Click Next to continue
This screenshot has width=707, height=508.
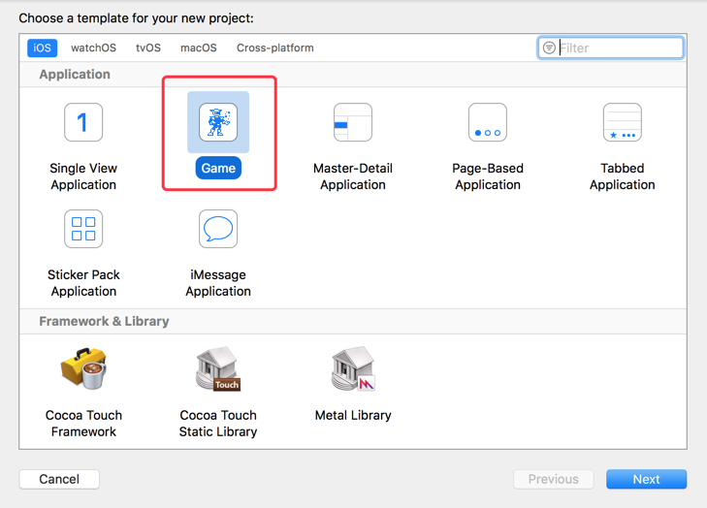click(x=646, y=479)
